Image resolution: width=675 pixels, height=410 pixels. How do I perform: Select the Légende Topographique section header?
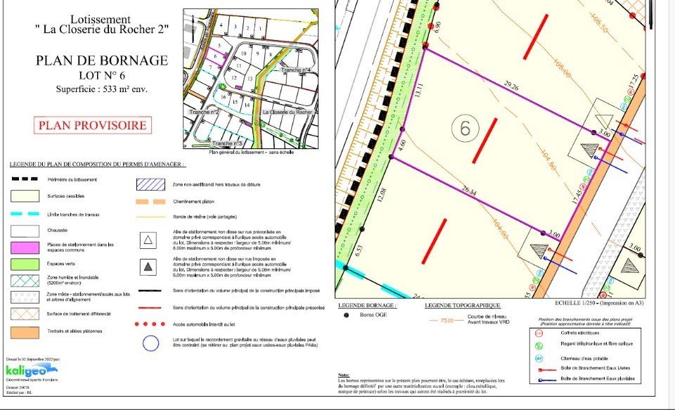[462, 305]
